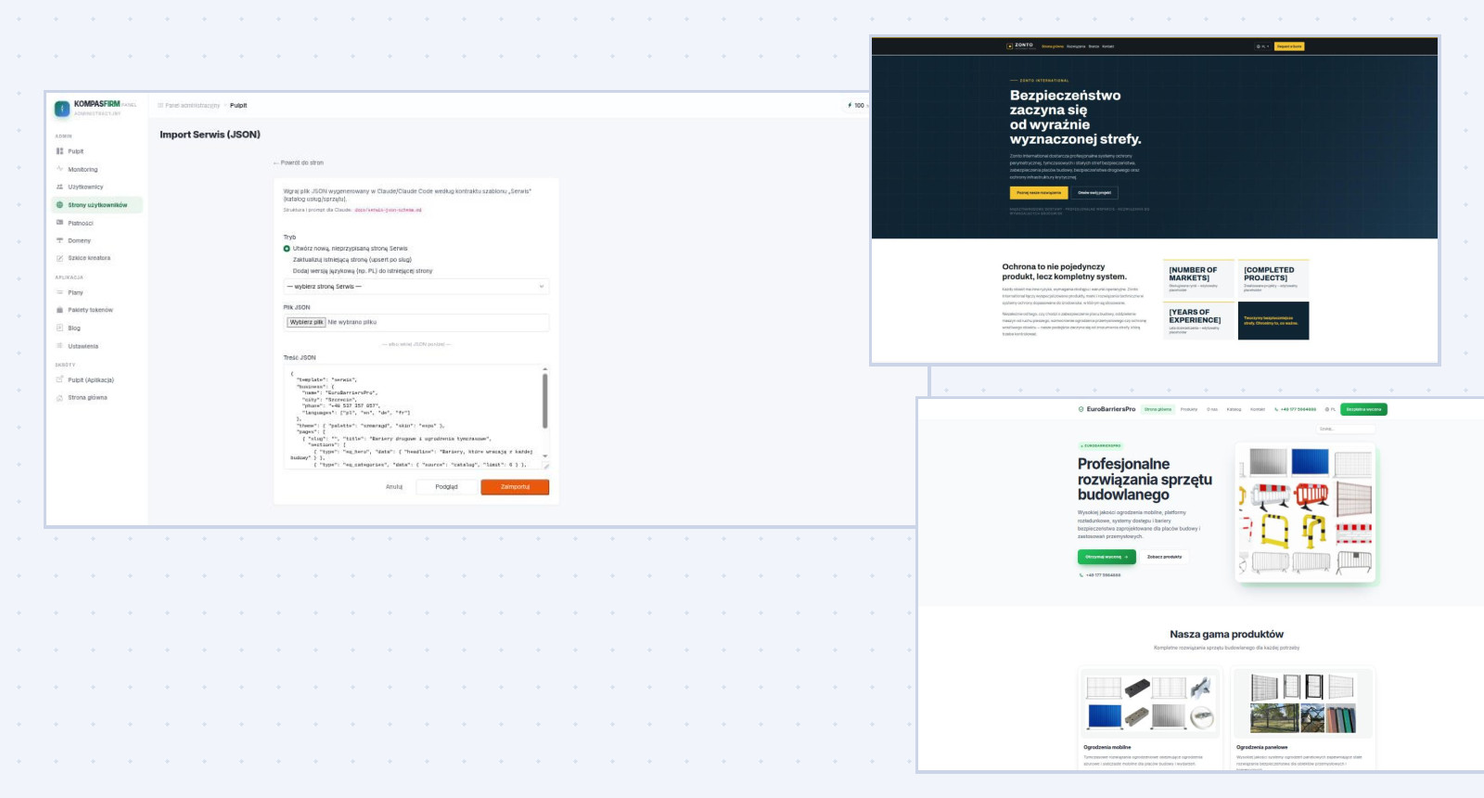The image size is (1484, 798).
Task: Click the EuroBarriersPro search field
Action: 1345,429
